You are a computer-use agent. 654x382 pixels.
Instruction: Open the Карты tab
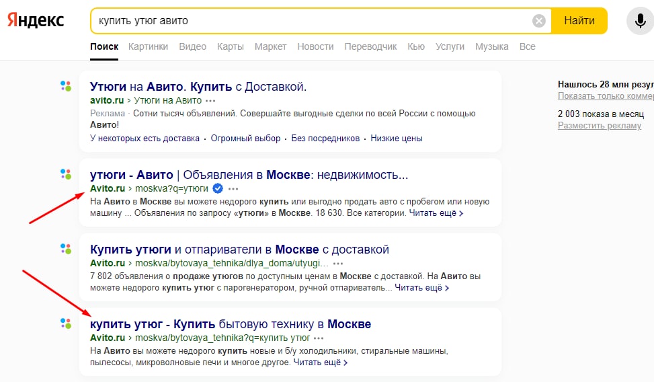(231, 46)
